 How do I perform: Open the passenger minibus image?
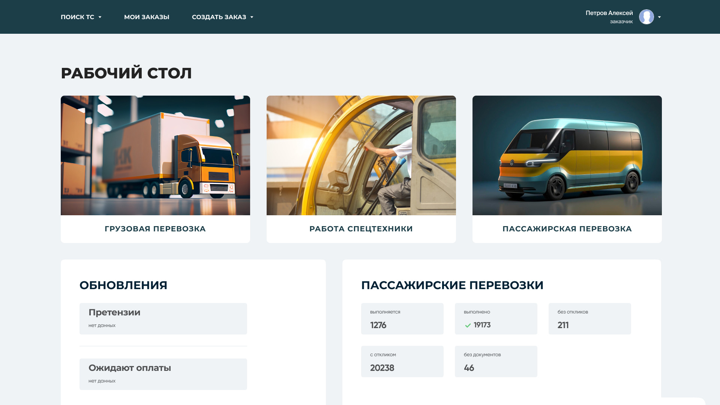coord(567,155)
